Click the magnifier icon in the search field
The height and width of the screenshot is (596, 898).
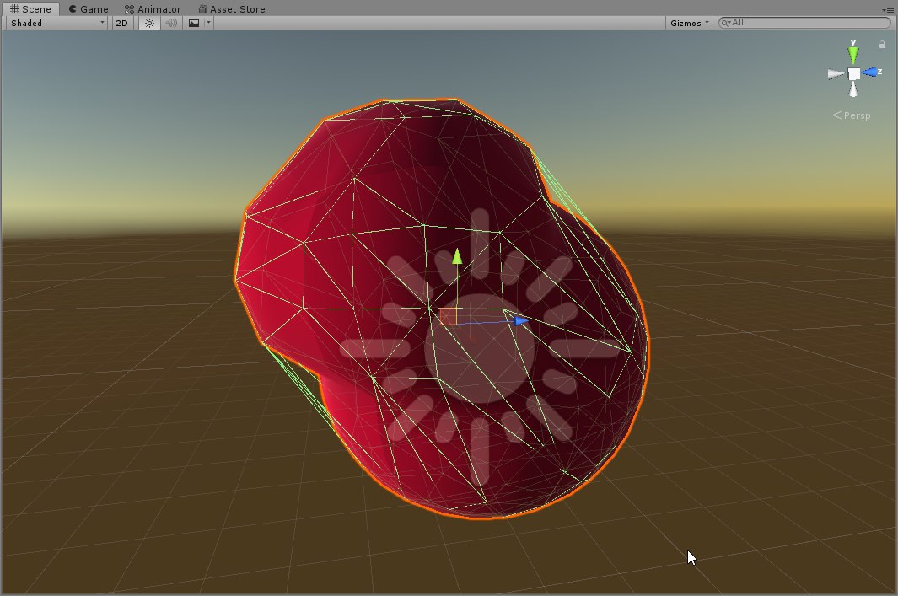(725, 23)
